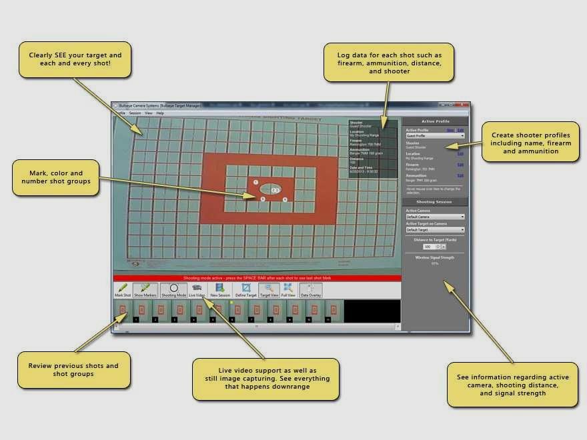Click the red 'Shooting mode active' banner

point(257,279)
